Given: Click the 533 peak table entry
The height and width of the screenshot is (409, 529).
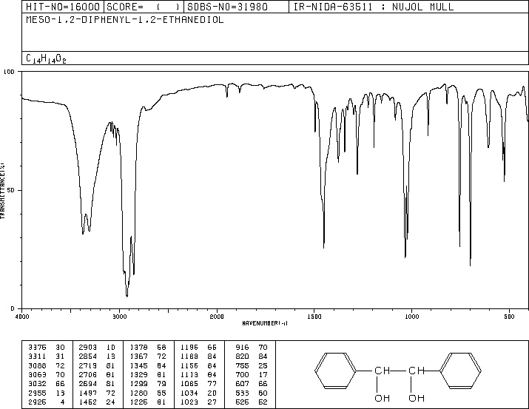Looking at the screenshot, I should (x=252, y=393).
